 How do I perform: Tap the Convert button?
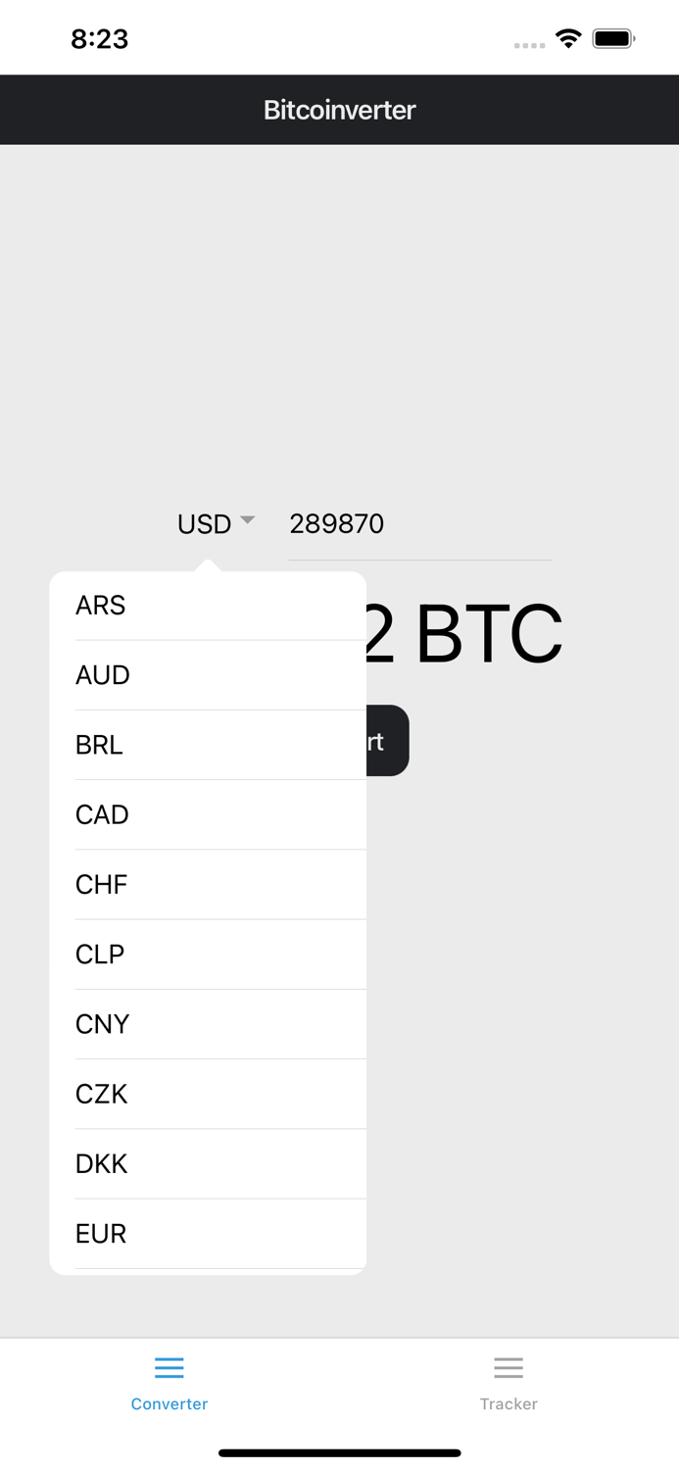(388, 741)
